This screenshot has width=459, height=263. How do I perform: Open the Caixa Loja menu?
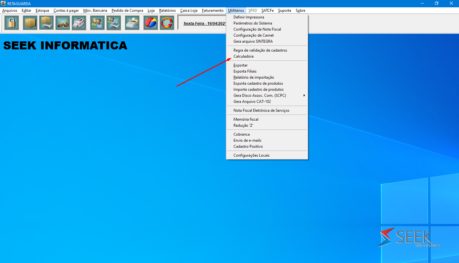[x=189, y=11]
